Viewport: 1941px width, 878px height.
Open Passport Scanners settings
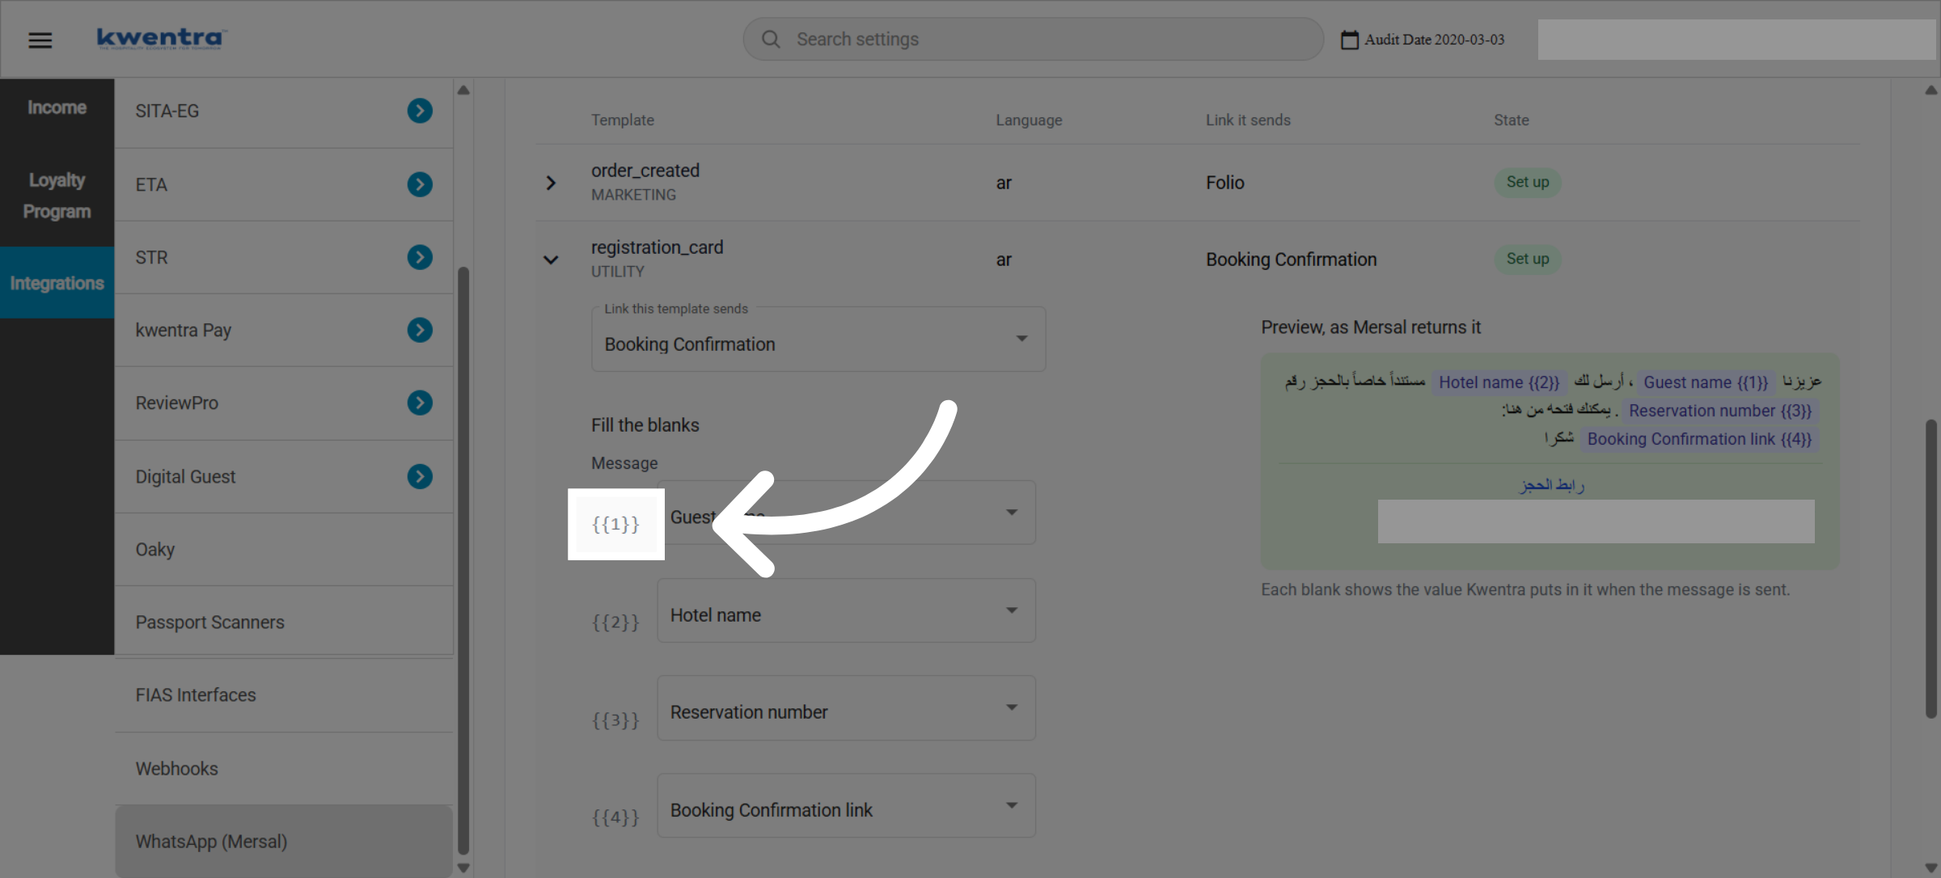pyautogui.click(x=284, y=623)
